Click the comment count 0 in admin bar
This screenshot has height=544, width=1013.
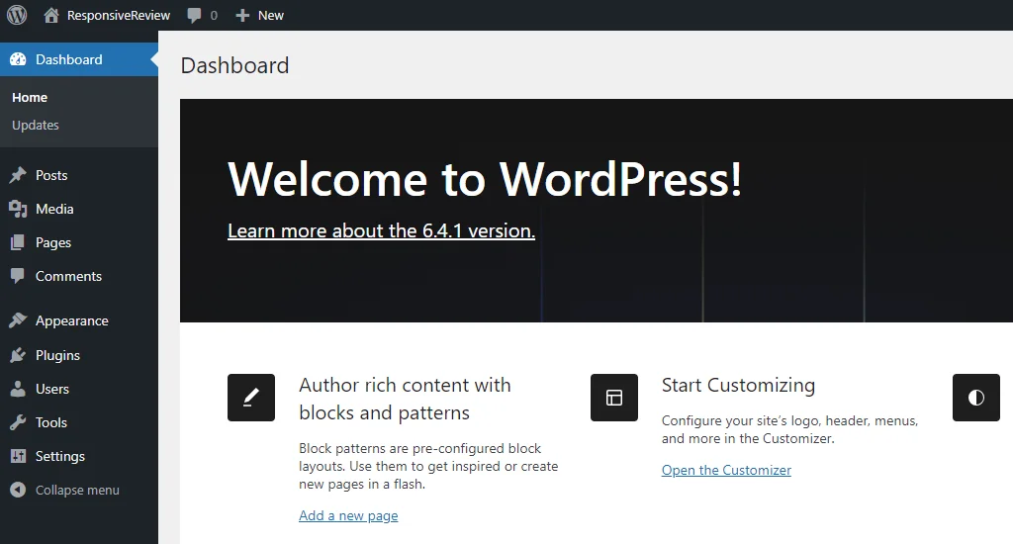pos(214,16)
